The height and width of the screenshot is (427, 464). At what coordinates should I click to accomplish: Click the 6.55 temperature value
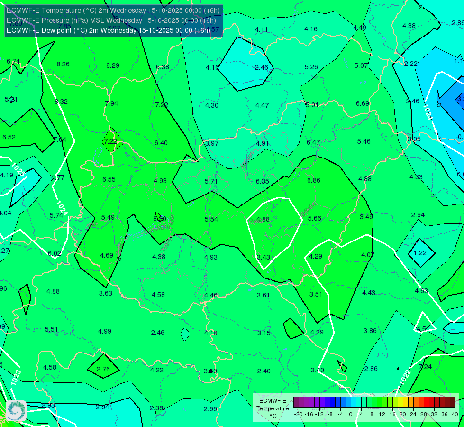point(109,179)
